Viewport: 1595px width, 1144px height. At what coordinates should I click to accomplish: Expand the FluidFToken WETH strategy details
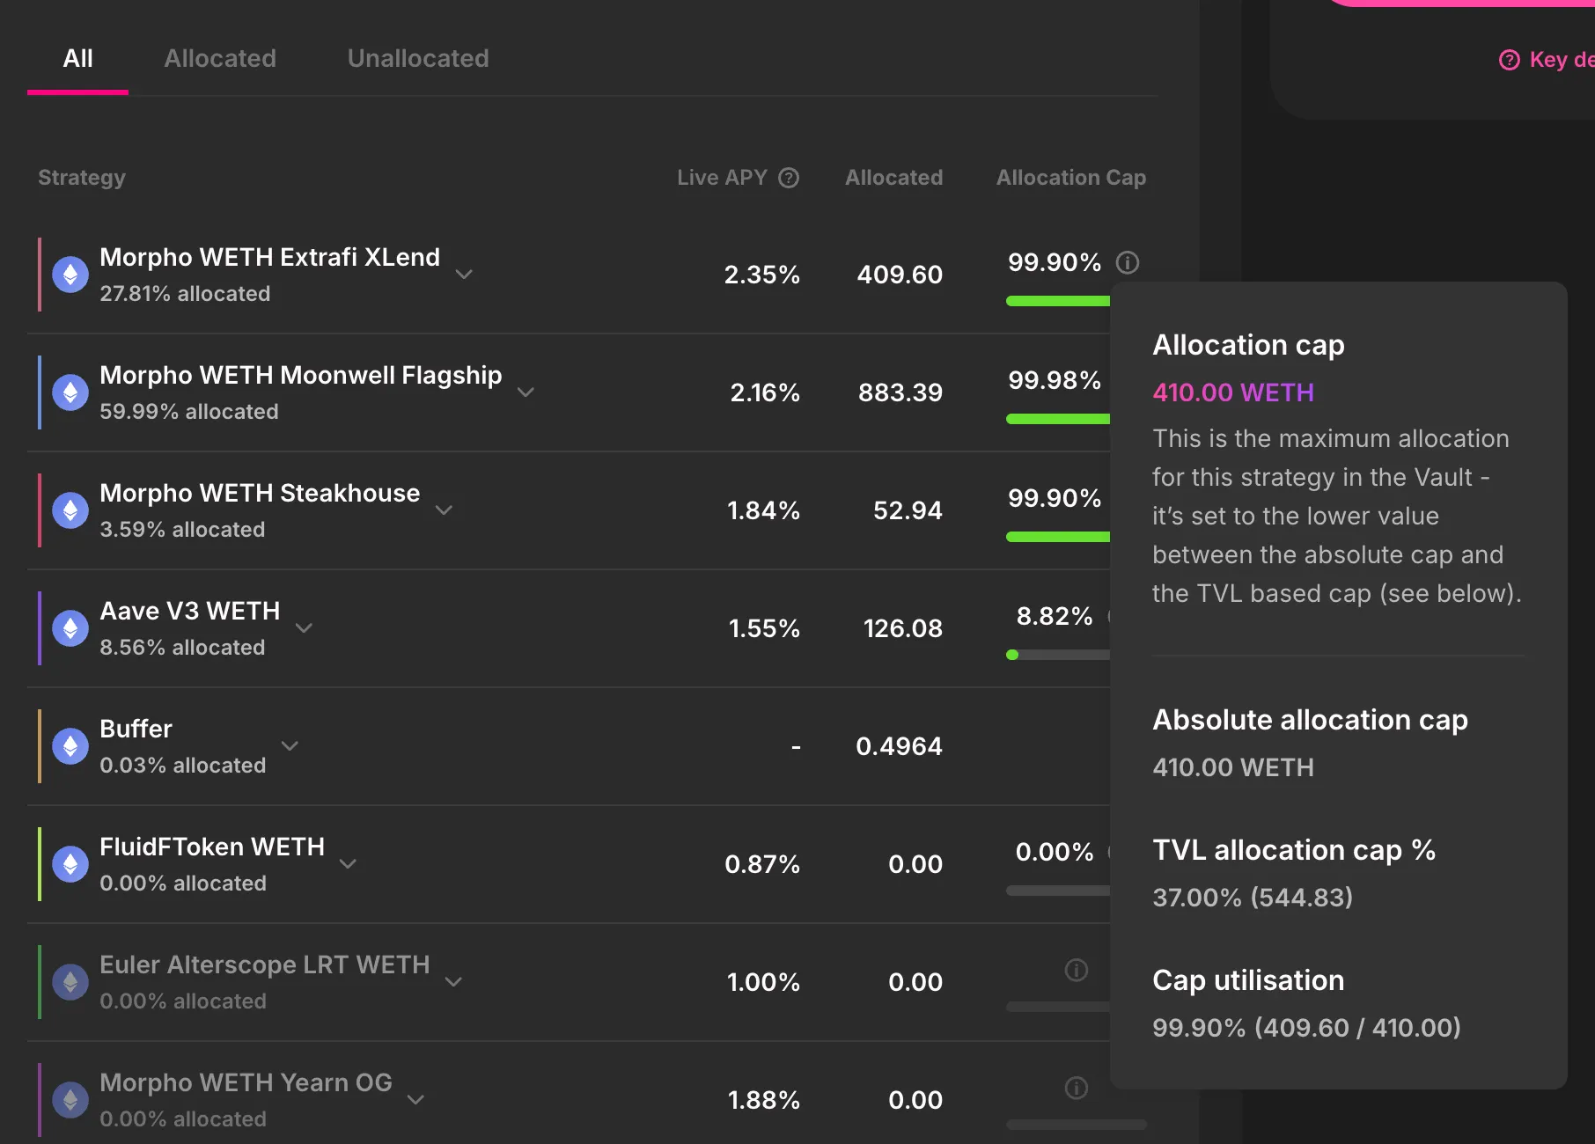point(348,864)
